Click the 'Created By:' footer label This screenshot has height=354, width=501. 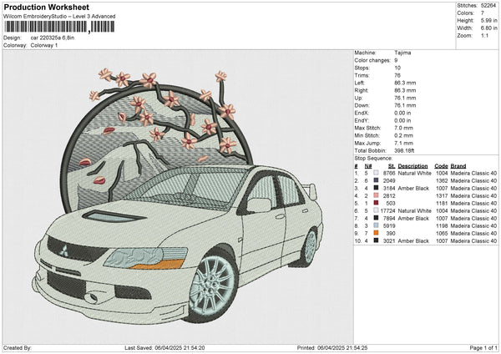click(x=18, y=347)
